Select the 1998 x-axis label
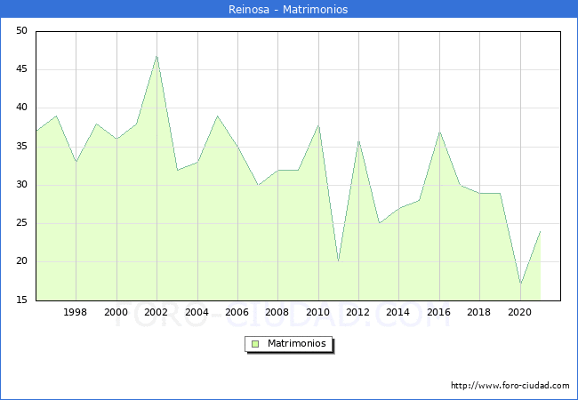This screenshot has height=400, width=578. (76, 312)
